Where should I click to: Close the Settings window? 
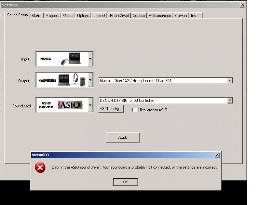click(243, 5)
